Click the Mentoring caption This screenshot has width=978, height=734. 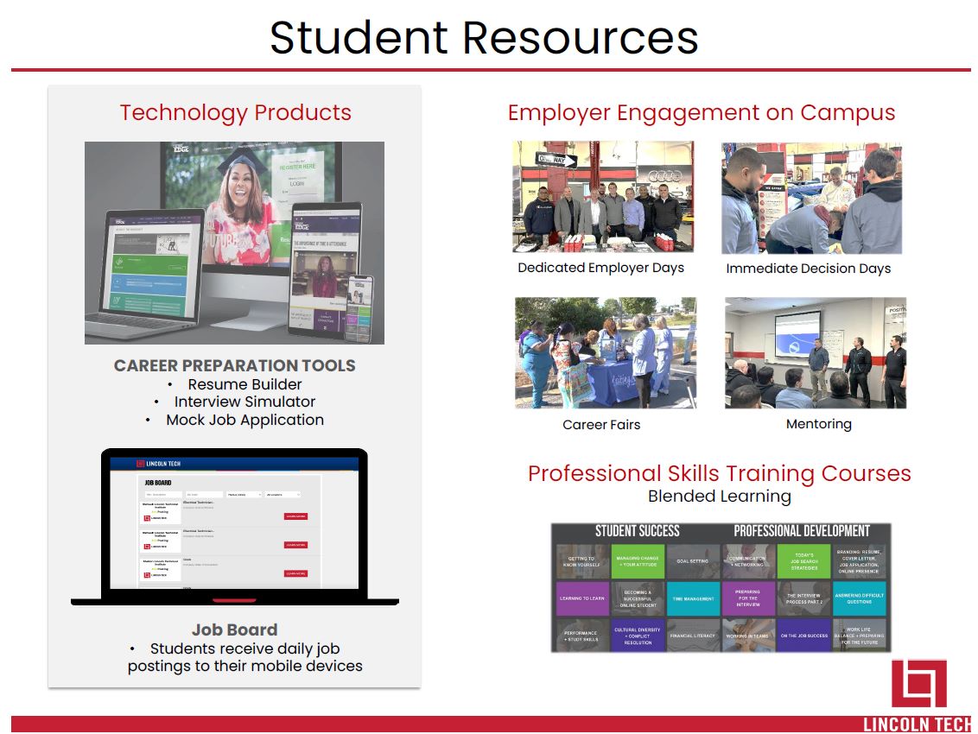coord(818,424)
